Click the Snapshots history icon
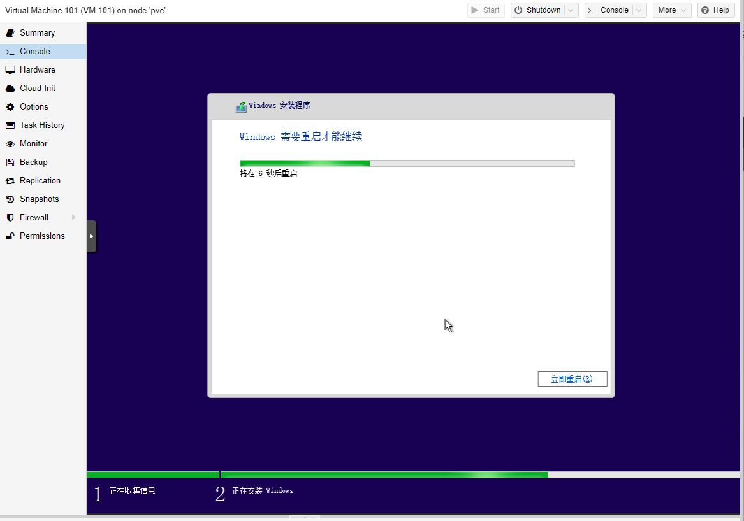 [10, 199]
